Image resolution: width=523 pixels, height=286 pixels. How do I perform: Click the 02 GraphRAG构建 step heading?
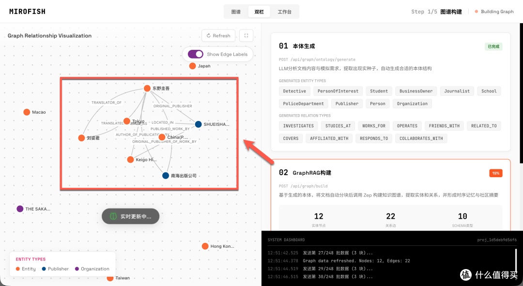305,173
